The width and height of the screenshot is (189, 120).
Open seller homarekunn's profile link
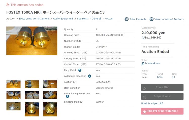coord(152,63)
